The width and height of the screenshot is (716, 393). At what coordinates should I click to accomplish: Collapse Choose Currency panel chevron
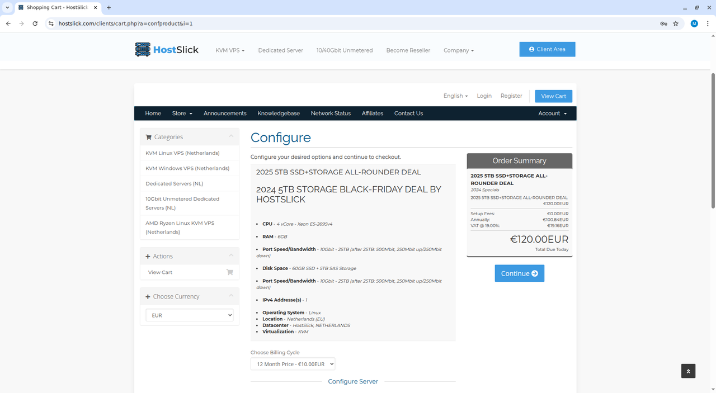pos(231,296)
